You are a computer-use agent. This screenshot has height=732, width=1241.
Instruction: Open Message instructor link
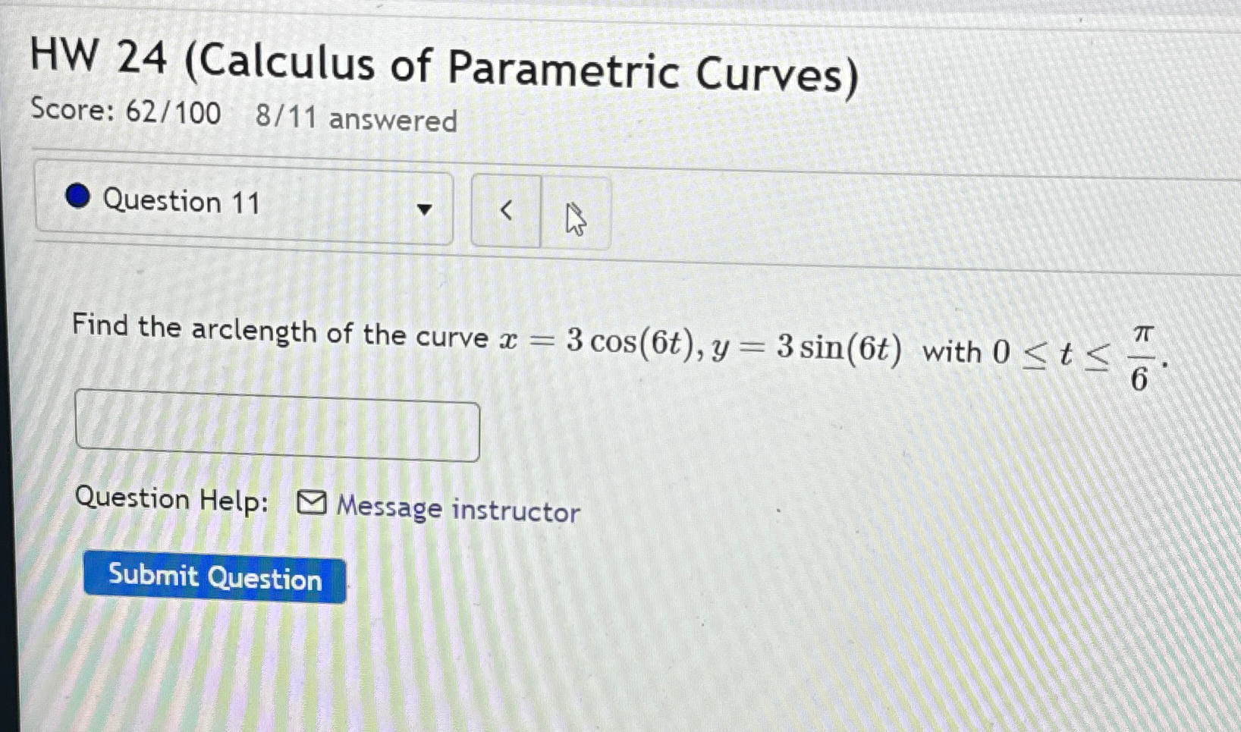click(455, 508)
